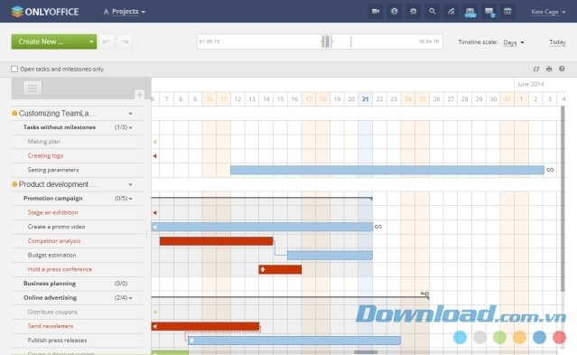Open the chat talk icon

pos(489,12)
